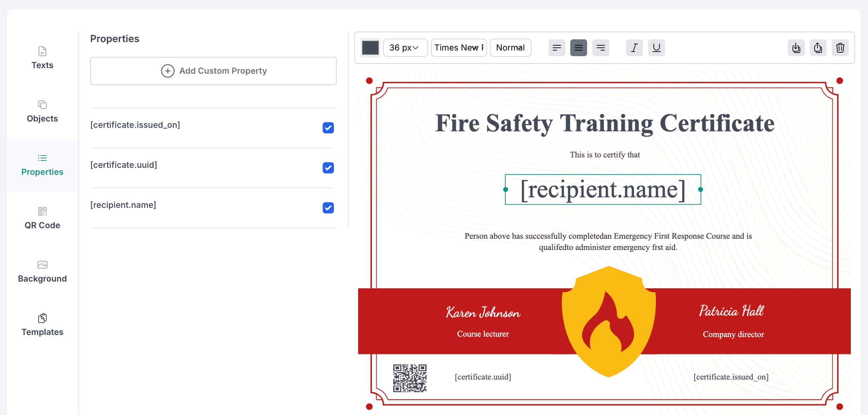
Task: Toggle the certificate.uuid checkbox
Action: pos(328,168)
